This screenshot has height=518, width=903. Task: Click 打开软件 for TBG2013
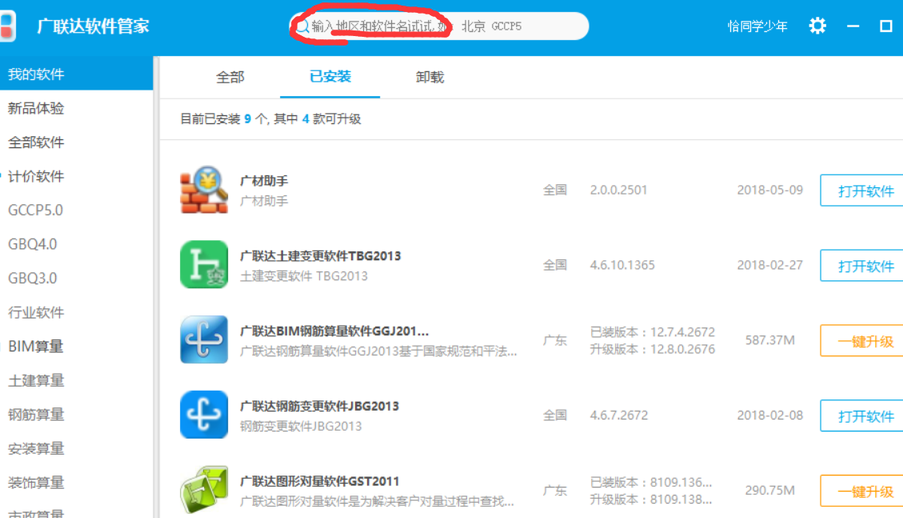(x=862, y=266)
